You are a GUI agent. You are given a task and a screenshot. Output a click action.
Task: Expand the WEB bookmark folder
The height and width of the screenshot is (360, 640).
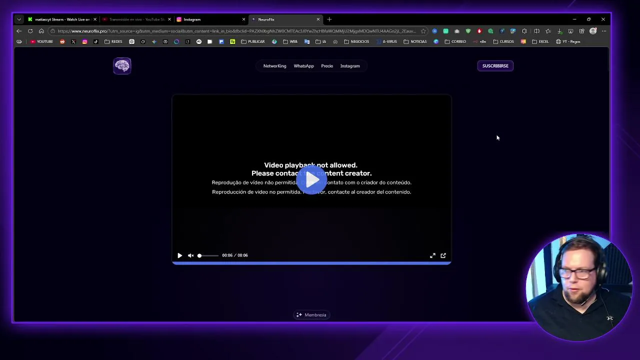[x=290, y=41]
